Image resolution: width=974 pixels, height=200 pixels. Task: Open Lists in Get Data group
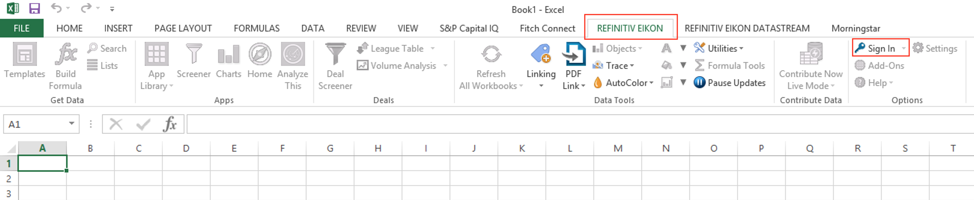click(x=103, y=66)
